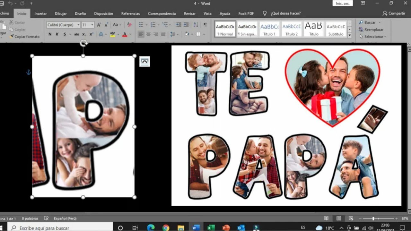411x231 pixels.
Task: Switch to read mode view icon
Action: 326,218
